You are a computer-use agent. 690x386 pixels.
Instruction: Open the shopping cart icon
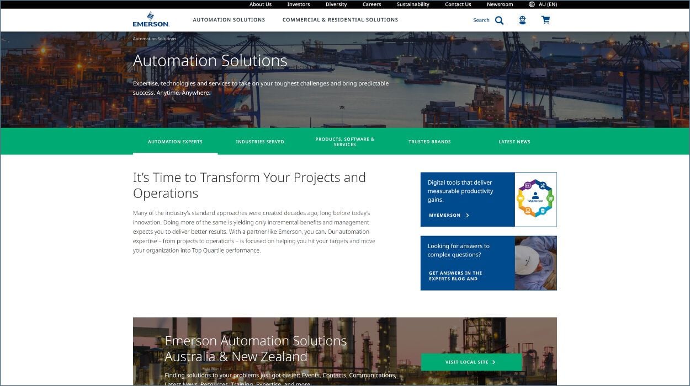tap(545, 20)
